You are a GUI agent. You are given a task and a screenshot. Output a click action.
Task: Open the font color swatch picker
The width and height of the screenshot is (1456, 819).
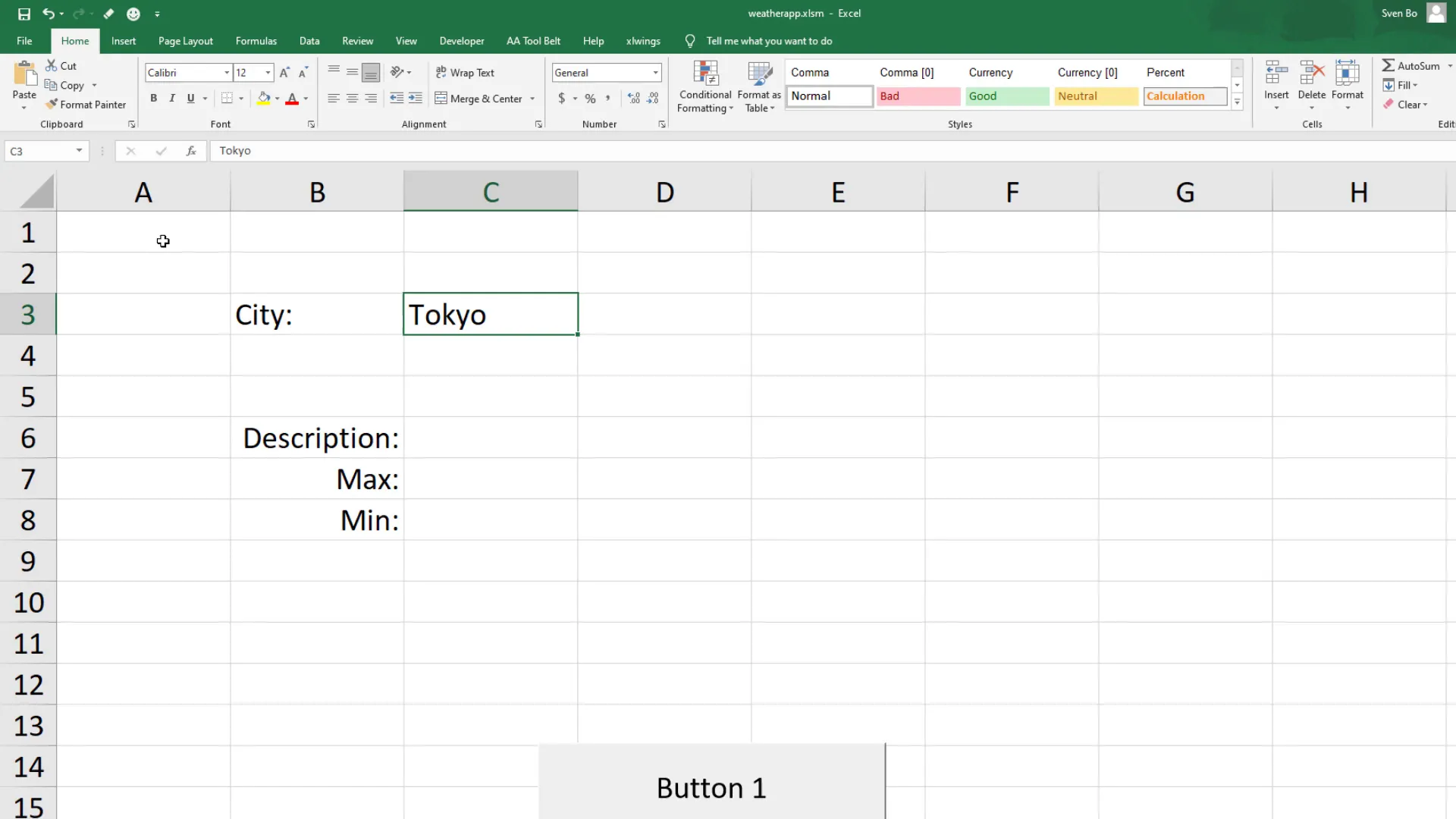pos(306,99)
